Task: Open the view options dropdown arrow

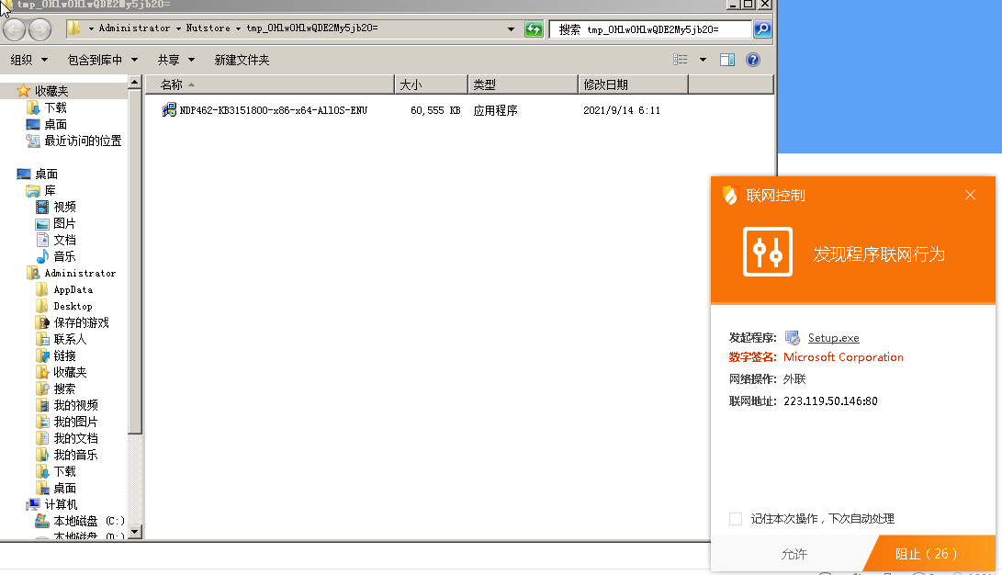Action: [x=703, y=60]
